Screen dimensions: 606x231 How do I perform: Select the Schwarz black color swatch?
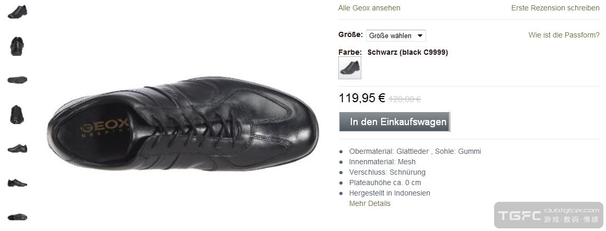point(350,68)
